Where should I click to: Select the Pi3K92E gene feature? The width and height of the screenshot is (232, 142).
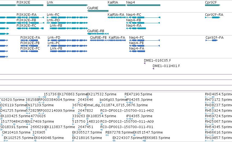tap(30, 5)
